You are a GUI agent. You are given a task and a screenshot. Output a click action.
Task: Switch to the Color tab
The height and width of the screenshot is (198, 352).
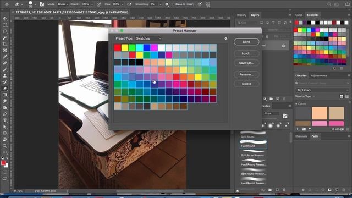pyautogui.click(x=299, y=15)
